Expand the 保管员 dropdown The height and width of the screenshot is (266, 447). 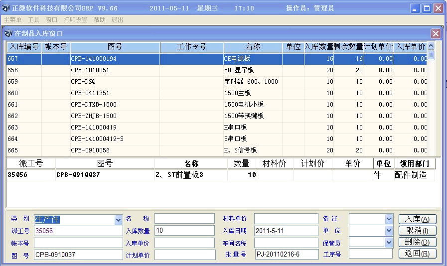tap(389, 242)
